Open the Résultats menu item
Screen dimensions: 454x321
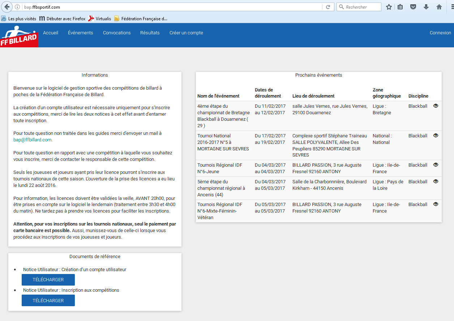tap(150, 33)
